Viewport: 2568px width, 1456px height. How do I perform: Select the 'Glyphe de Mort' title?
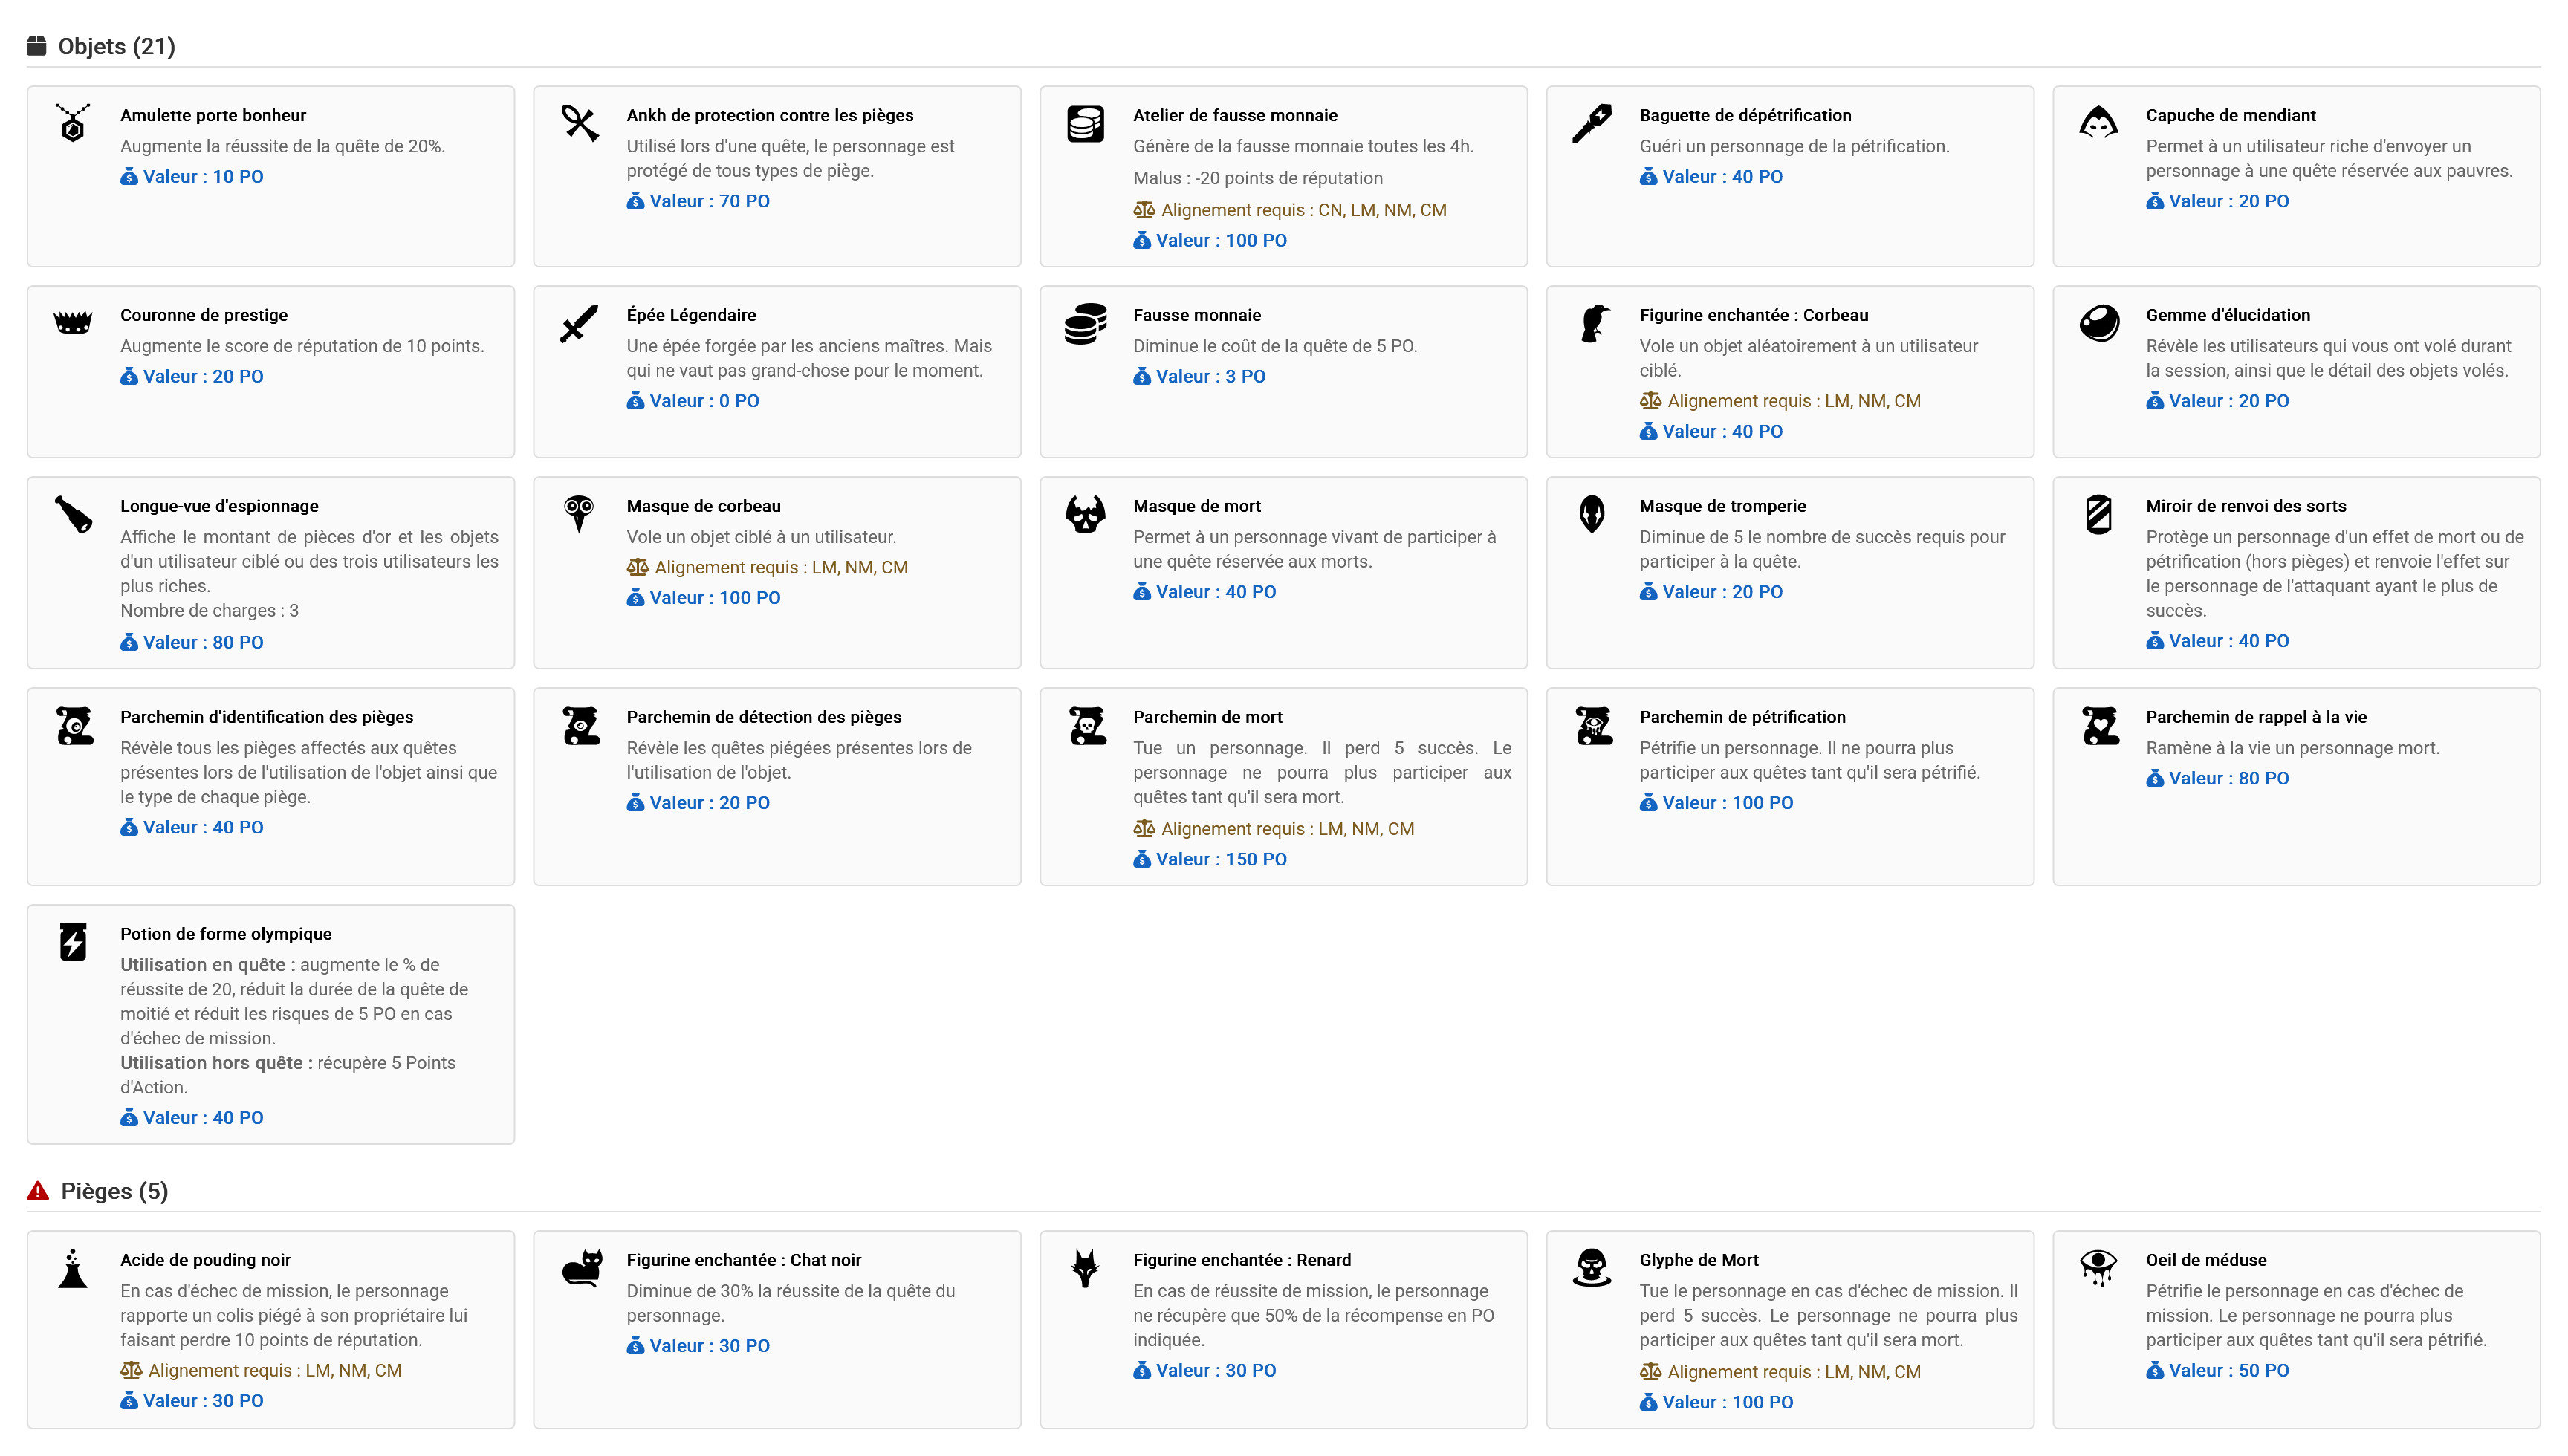tap(1699, 1260)
